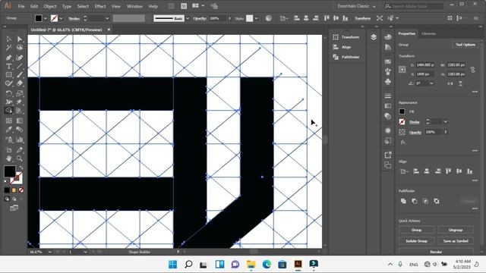Choose the Artboard tool
Image resolution: width=486 pixels, height=273 pixels.
[8, 150]
